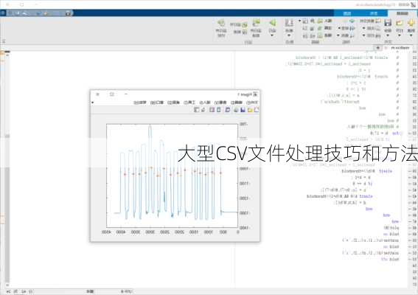Viewport: 418px width, 295px height.
Task: Click Insert Legend icon in figure toolbar
Action: (212, 110)
